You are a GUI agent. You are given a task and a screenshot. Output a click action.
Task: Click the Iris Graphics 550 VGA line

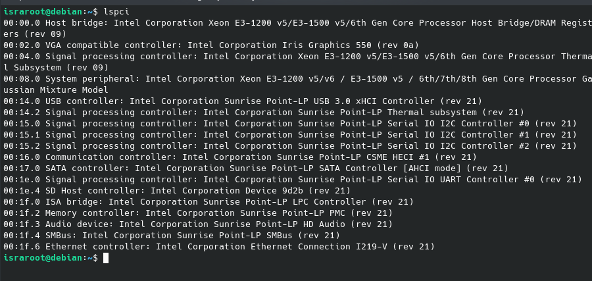click(211, 45)
